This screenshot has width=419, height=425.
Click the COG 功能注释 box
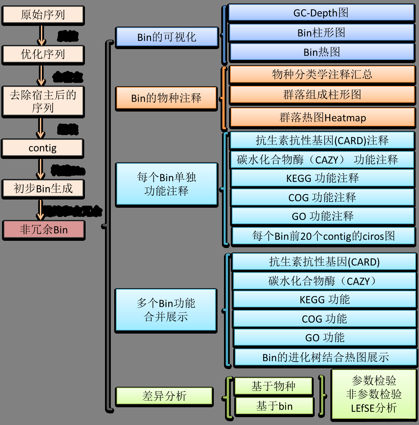click(x=323, y=197)
